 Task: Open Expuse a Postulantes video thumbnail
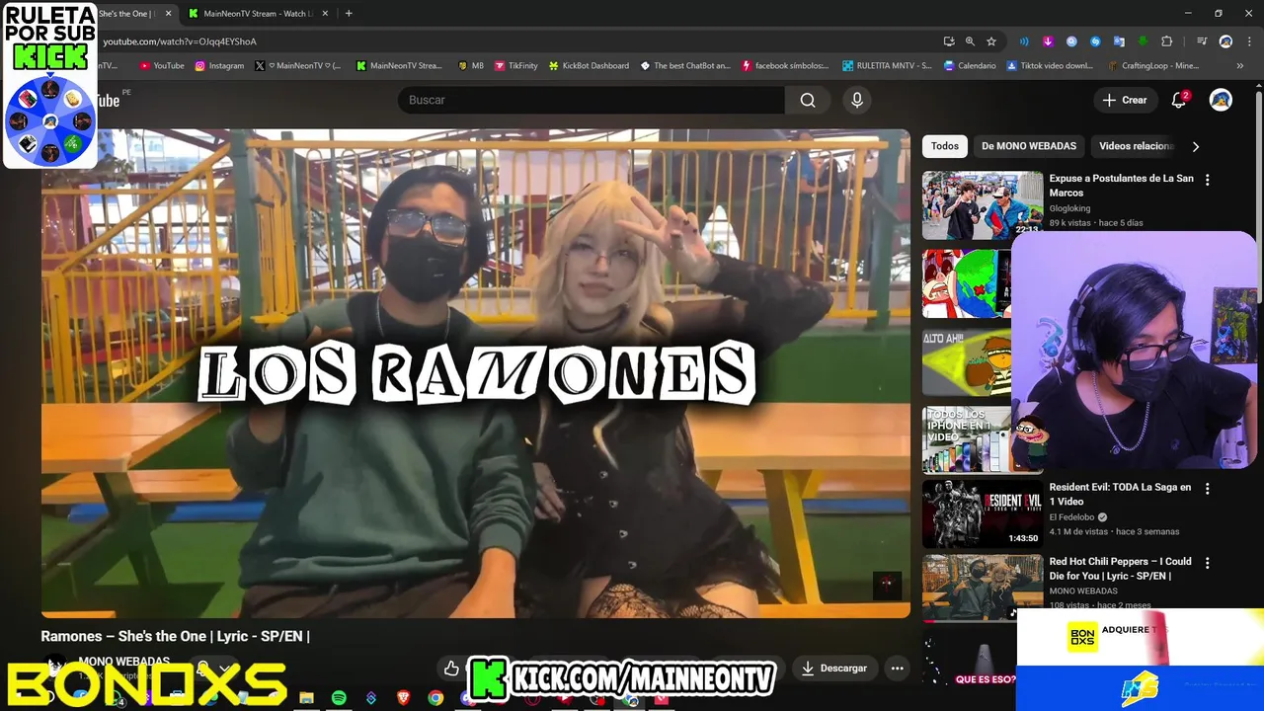pos(983,205)
